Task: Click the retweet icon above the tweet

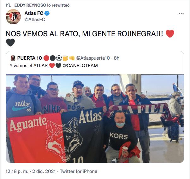Action: (x=8, y=5)
